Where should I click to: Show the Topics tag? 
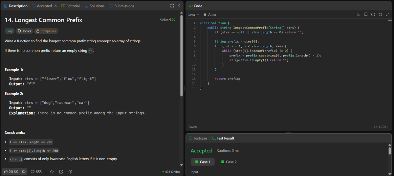[25, 31]
